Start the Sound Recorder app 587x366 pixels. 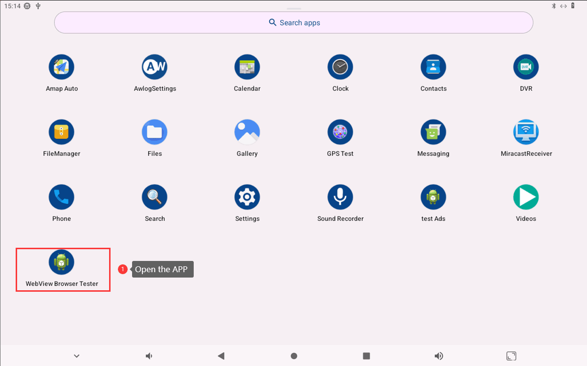coord(340,196)
